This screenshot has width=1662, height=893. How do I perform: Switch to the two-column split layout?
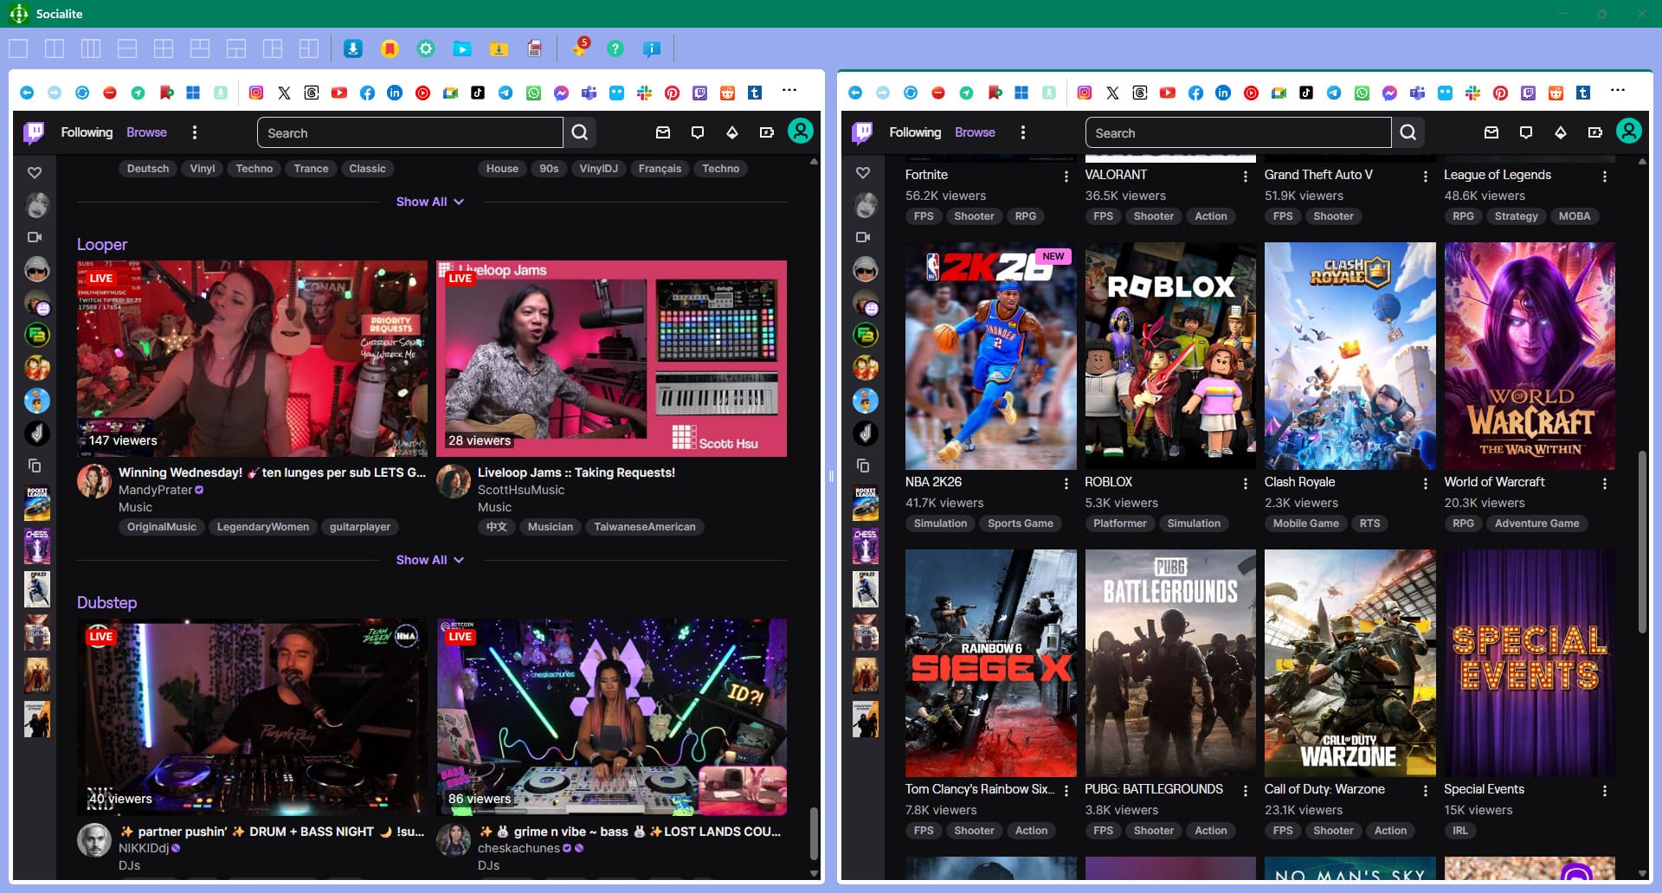point(55,48)
